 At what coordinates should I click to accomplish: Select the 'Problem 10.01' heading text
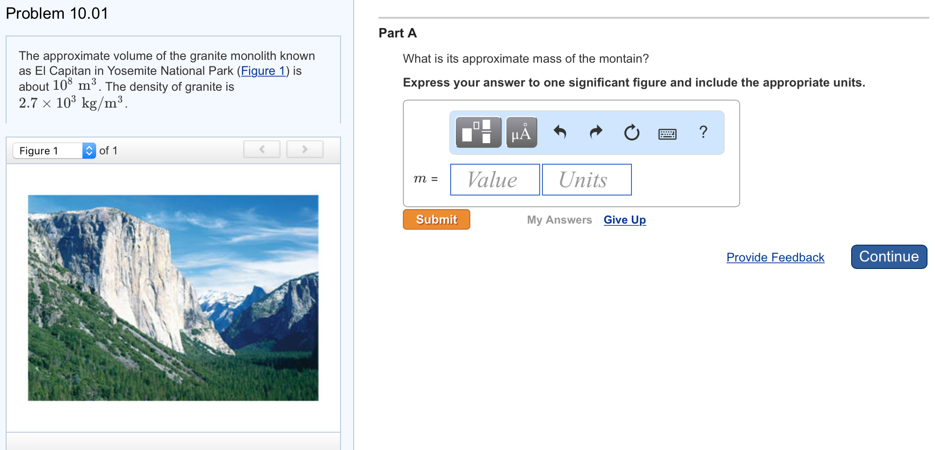coord(57,14)
